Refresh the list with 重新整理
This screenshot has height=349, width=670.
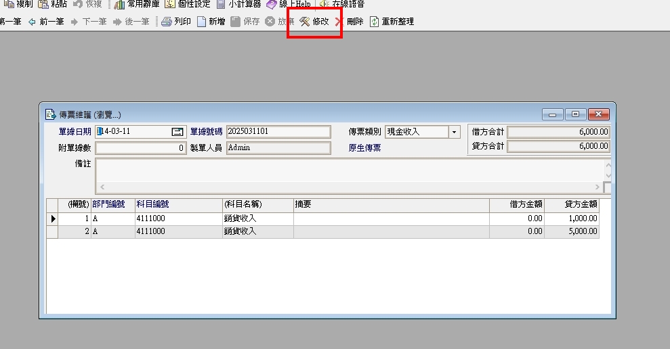392,22
